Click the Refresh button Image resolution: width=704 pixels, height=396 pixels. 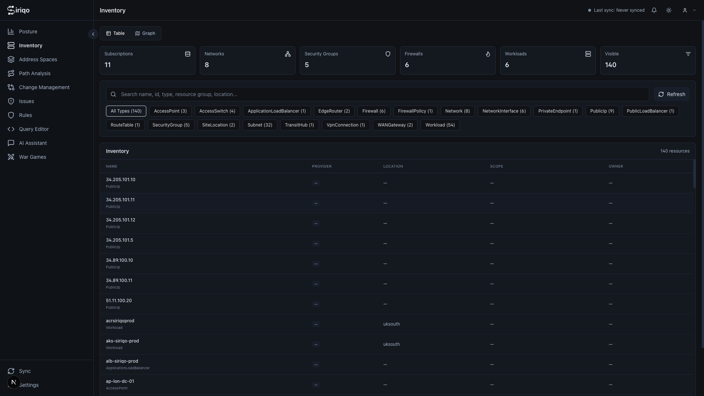tap(672, 94)
